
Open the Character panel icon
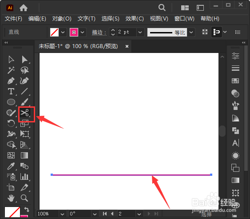click(235, 143)
